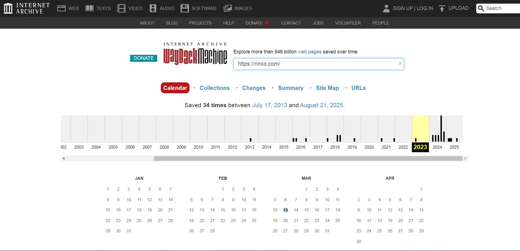
Task: Open the Software floppy disk icon
Action: point(184,8)
